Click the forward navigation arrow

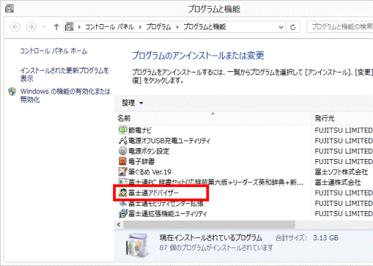31,27
